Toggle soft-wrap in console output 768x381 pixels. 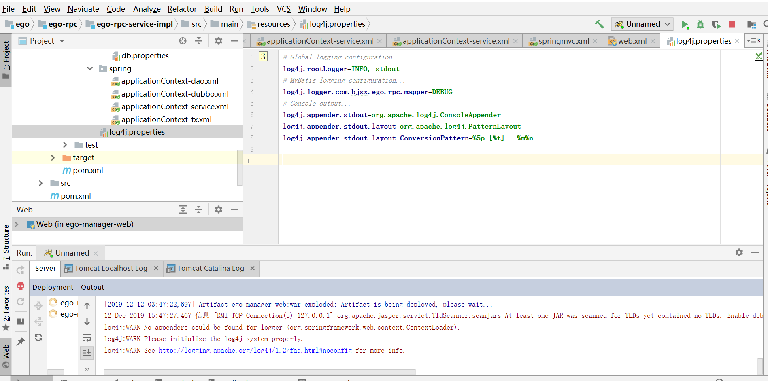pos(87,338)
